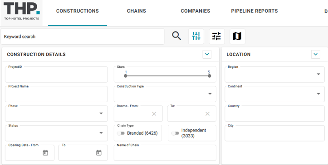Switch to the Pipeline Reports tab
Image resolution: width=328 pixels, height=165 pixels.
pyautogui.click(x=255, y=11)
